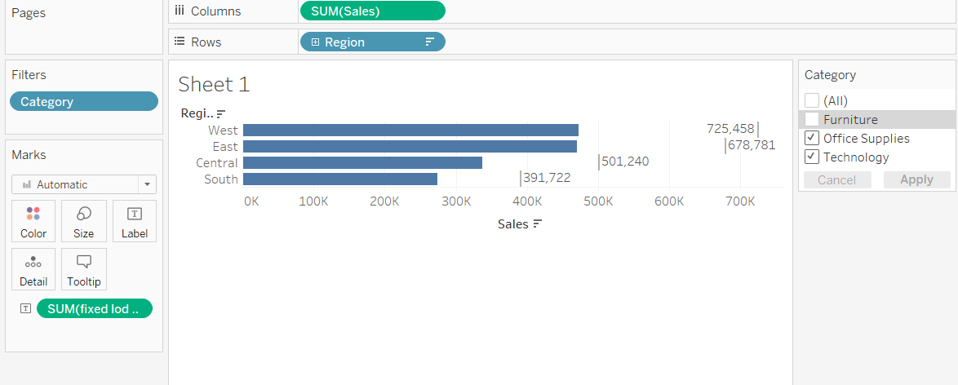The width and height of the screenshot is (958, 385).
Task: Select the Category filter pill
Action: click(83, 102)
